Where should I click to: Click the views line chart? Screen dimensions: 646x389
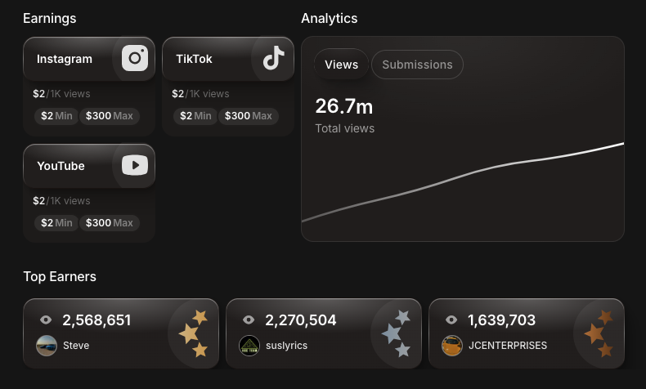pyautogui.click(x=463, y=183)
